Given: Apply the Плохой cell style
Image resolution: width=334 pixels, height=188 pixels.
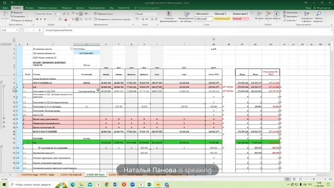Looking at the screenshot, I should (240, 19).
